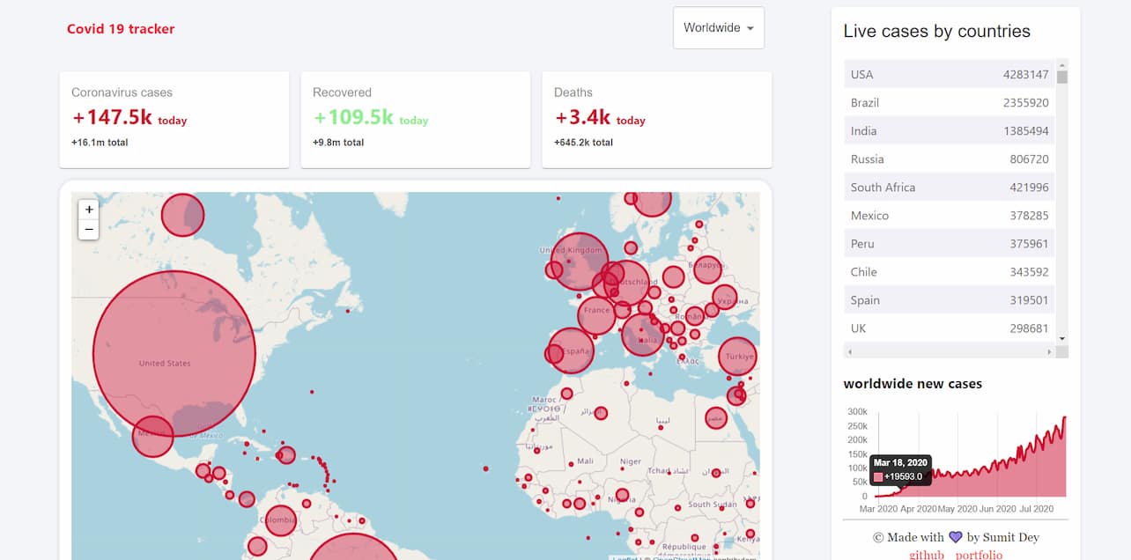Screen dimensions: 1131x560
Task: Click the OpenStreetMap attribution link on the map
Action: pos(680,558)
